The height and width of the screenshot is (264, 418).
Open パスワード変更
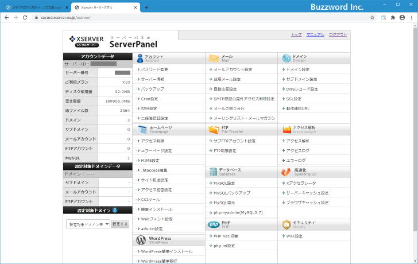click(154, 69)
